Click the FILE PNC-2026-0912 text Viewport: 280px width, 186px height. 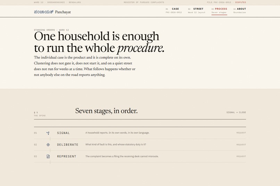[x=219, y=2]
